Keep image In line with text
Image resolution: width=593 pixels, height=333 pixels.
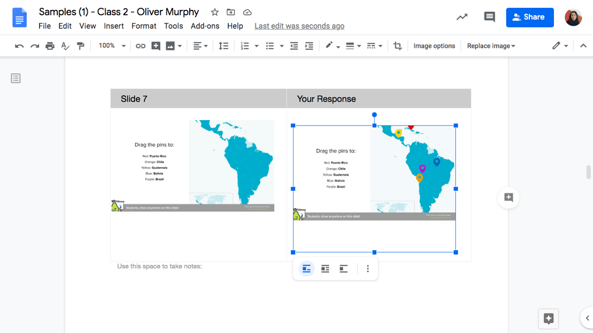(x=306, y=268)
